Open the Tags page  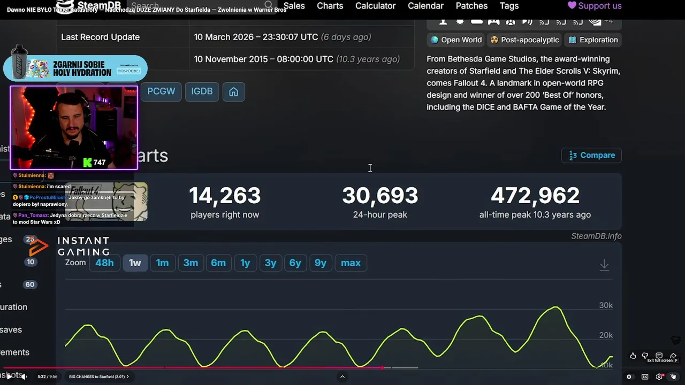pyautogui.click(x=509, y=6)
